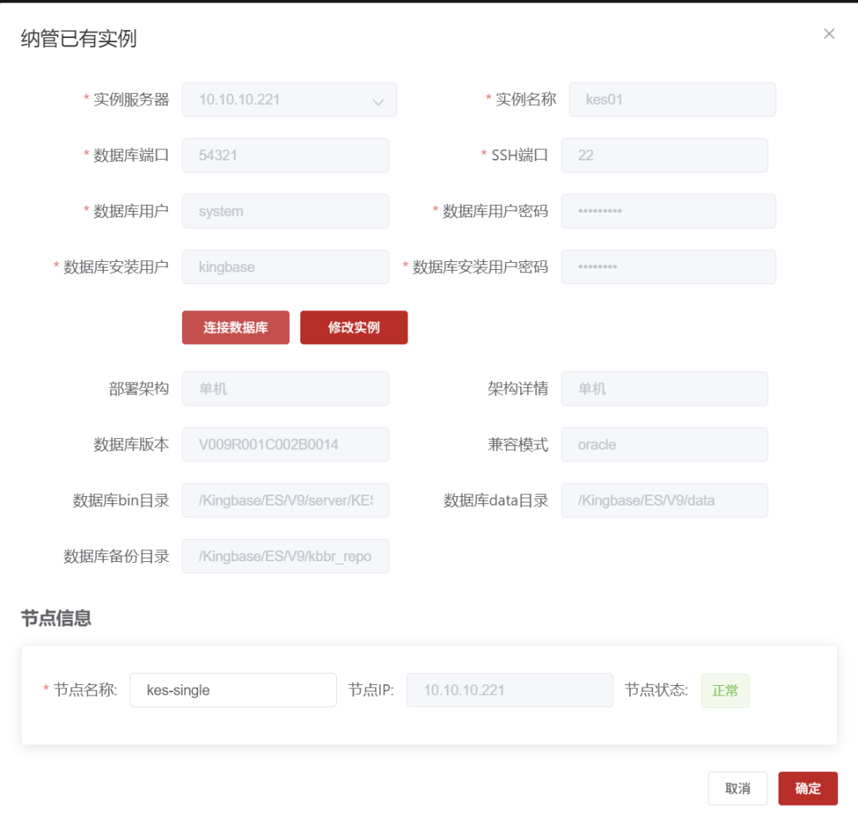
Task: Select the 数据库用户 system field
Action: [x=285, y=211]
